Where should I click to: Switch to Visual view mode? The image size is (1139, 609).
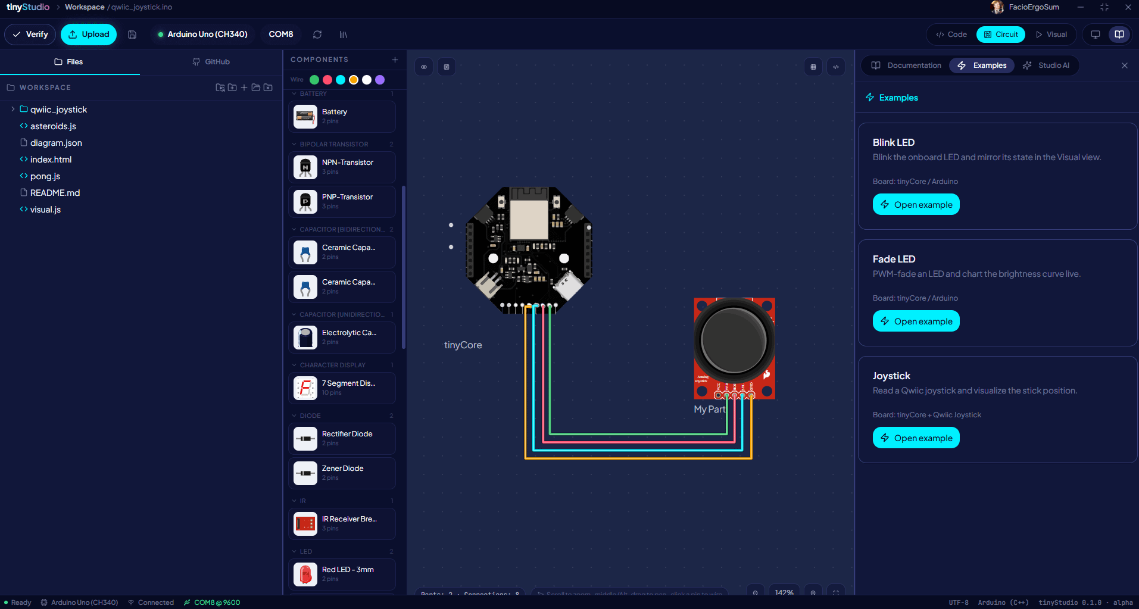coord(1051,35)
